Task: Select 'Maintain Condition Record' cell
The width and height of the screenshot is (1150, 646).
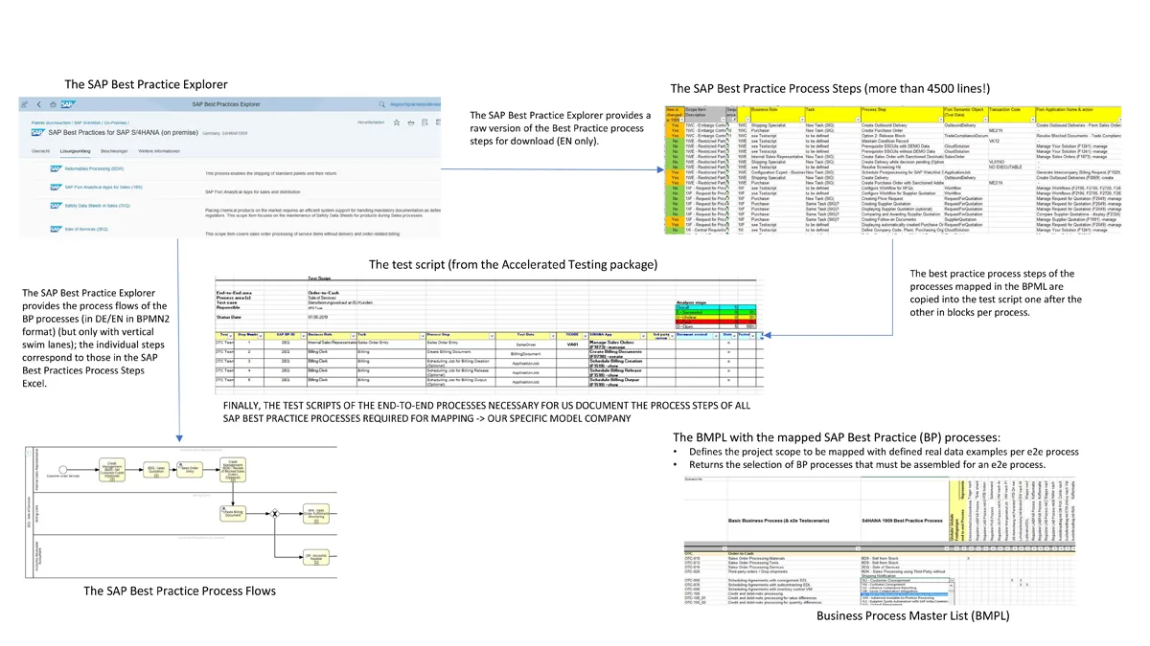Action: click(902, 141)
